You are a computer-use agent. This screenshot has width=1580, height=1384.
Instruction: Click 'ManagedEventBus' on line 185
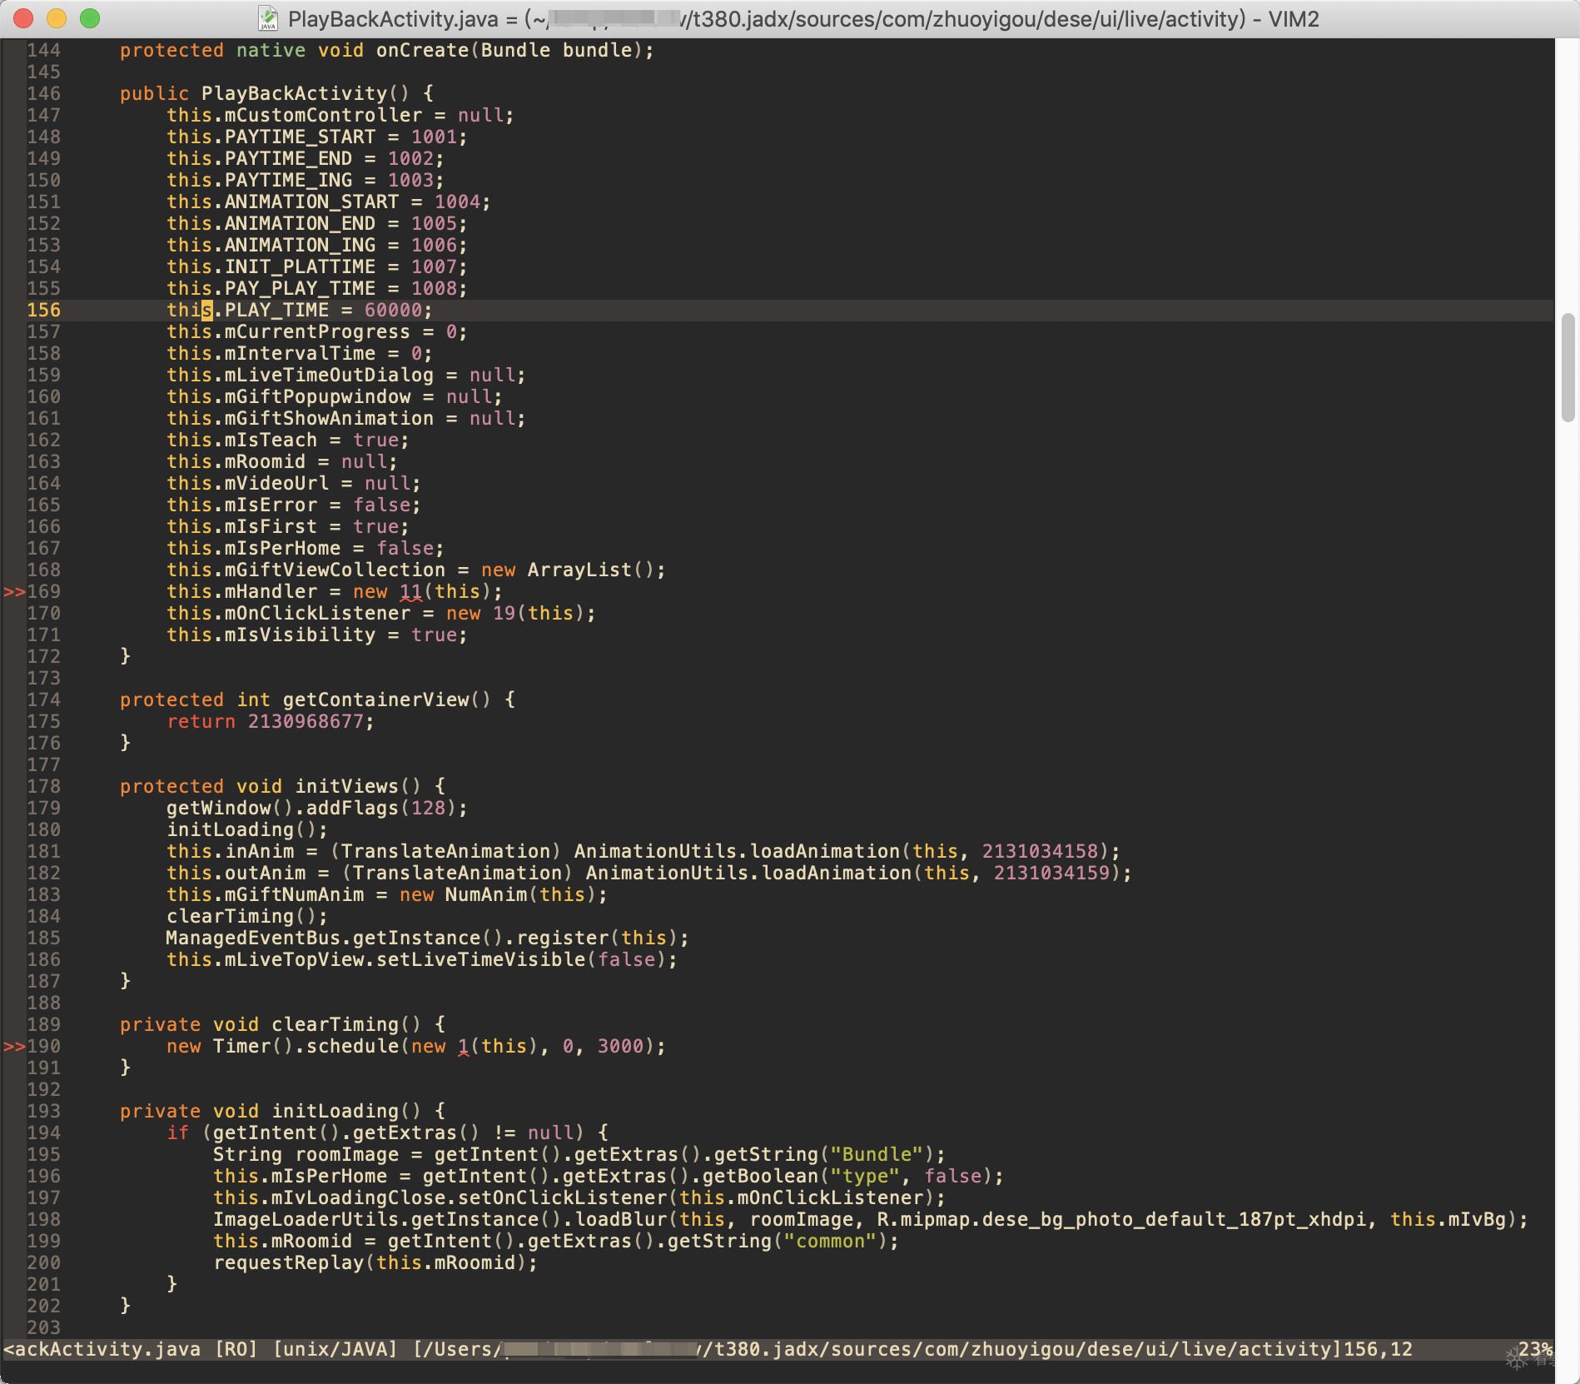coord(253,938)
